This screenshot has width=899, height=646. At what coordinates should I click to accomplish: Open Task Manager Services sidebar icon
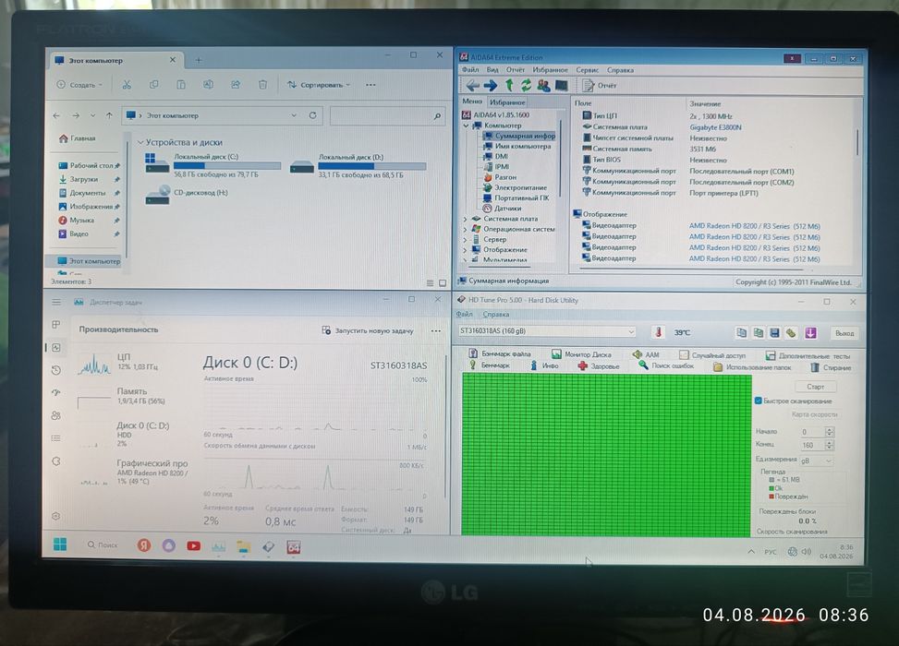[x=56, y=461]
